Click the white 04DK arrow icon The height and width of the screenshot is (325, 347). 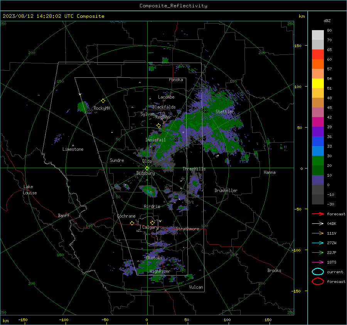click(x=318, y=224)
